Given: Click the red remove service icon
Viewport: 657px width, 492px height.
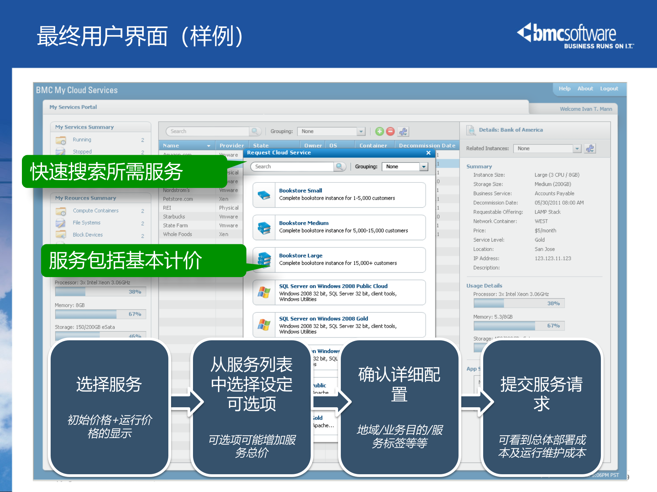Looking at the screenshot, I should pyautogui.click(x=390, y=132).
